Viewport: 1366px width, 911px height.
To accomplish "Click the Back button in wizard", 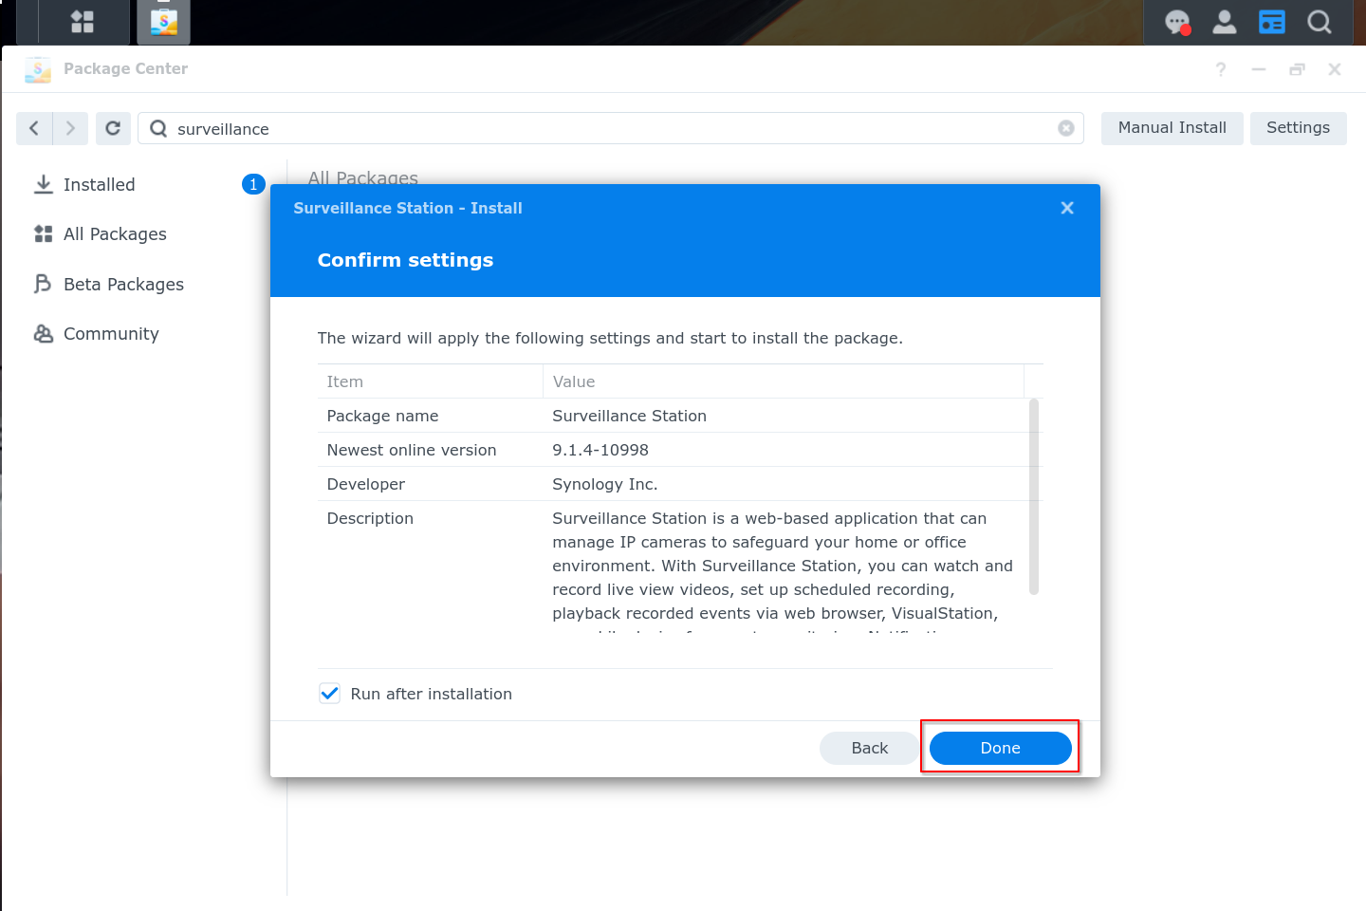I will (869, 748).
